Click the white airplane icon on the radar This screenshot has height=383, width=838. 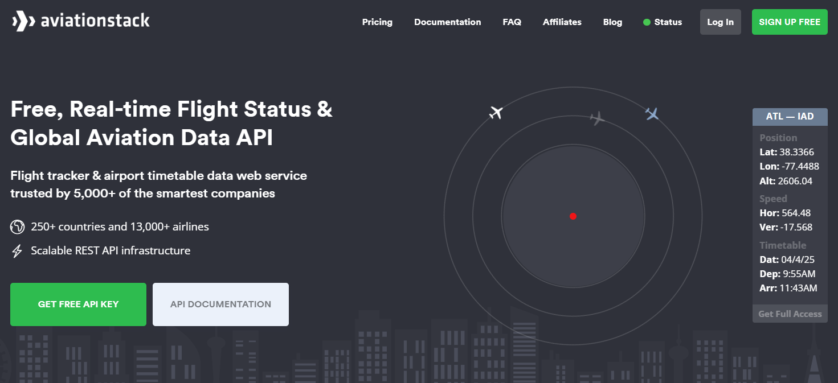click(496, 113)
